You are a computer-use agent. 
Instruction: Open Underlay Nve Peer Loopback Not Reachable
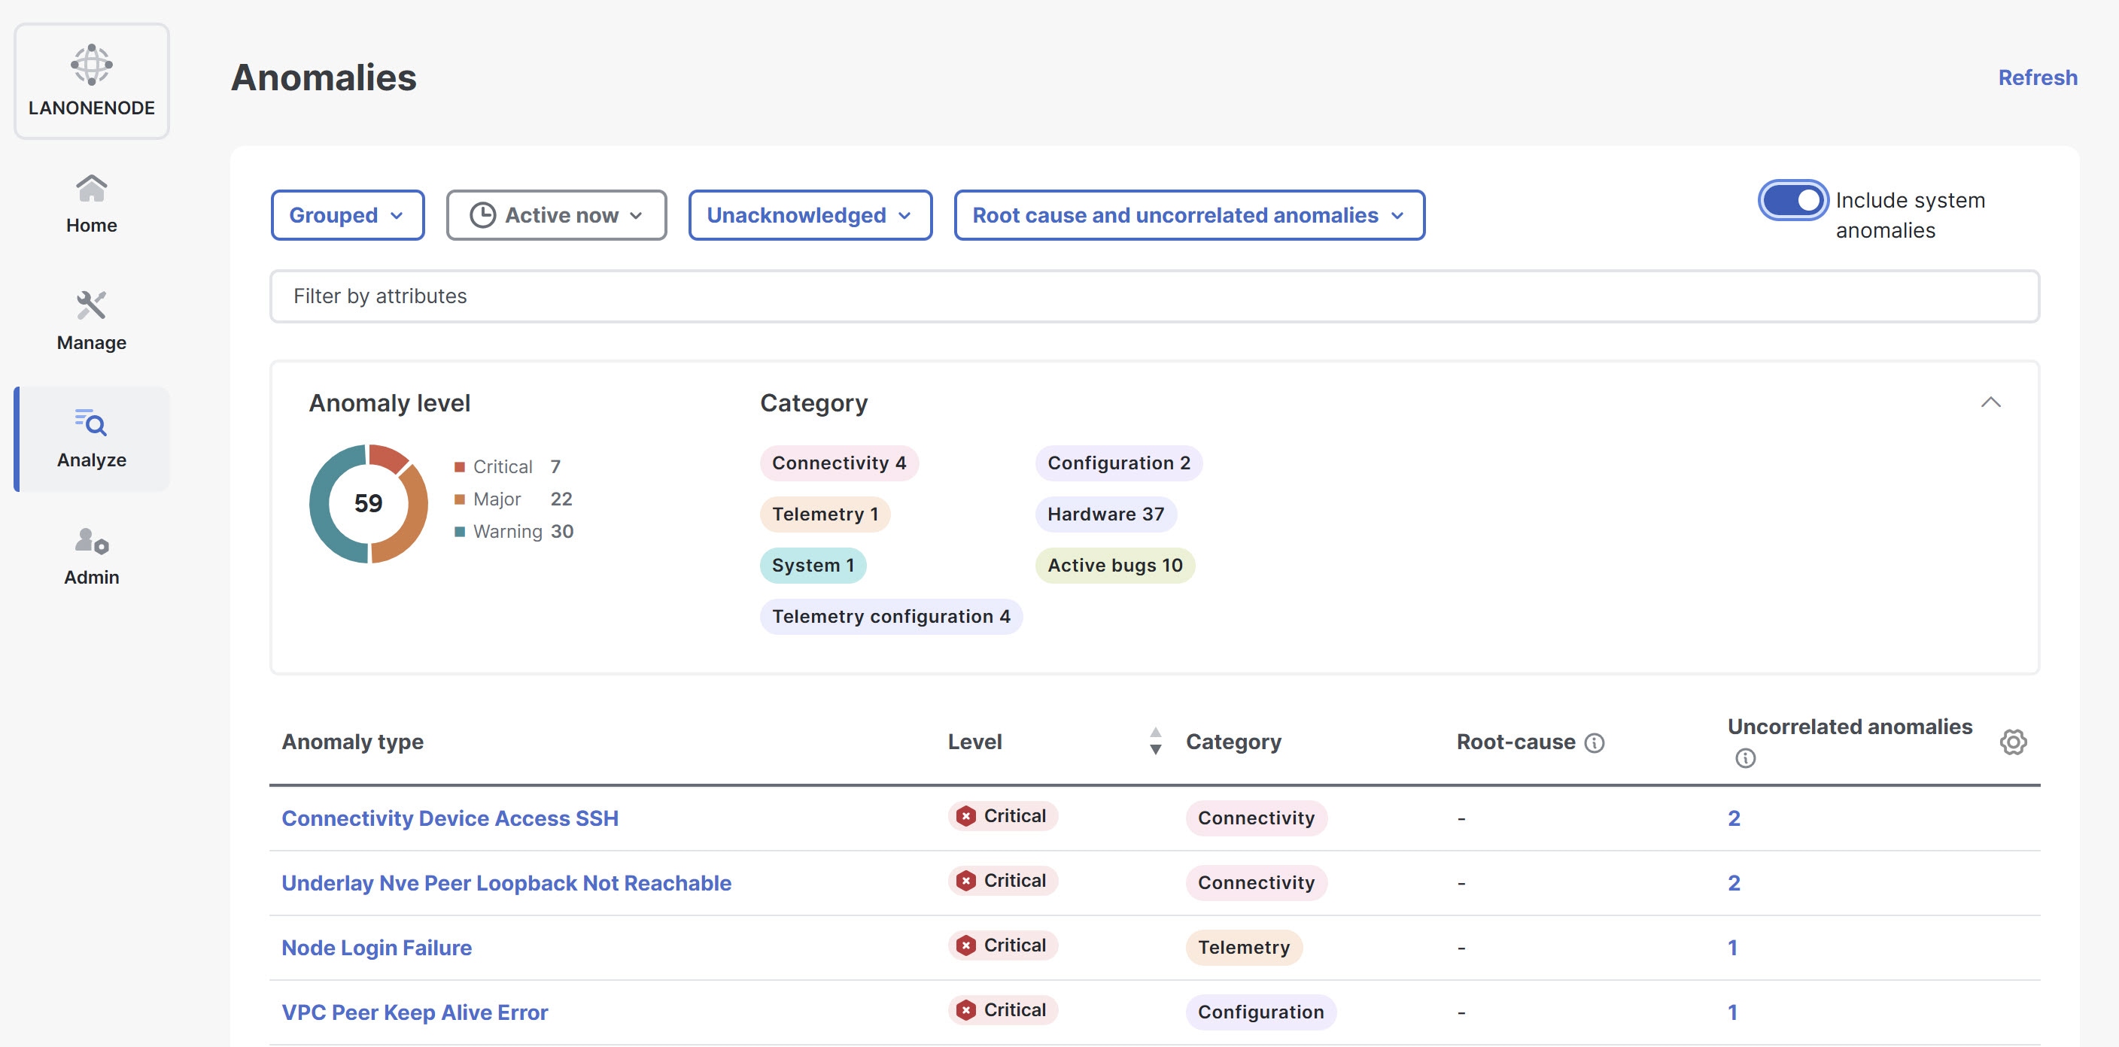click(506, 883)
